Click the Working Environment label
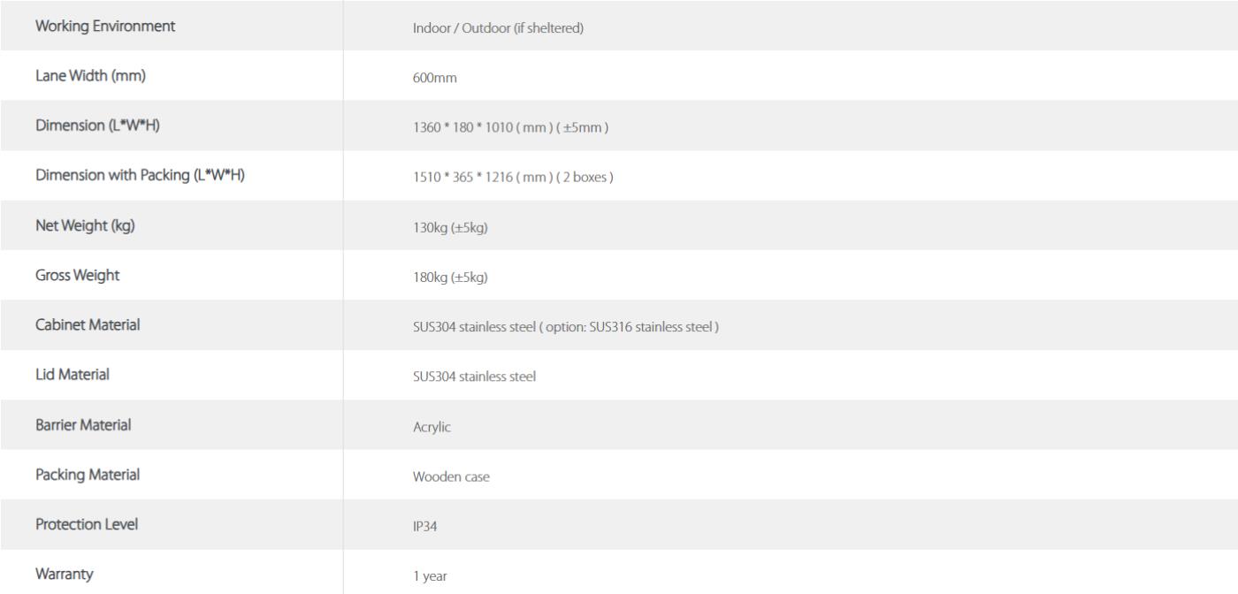The image size is (1238, 594). pos(105,26)
